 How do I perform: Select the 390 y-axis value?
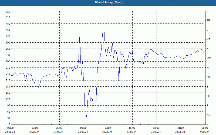pyautogui.click(x=8, y=43)
